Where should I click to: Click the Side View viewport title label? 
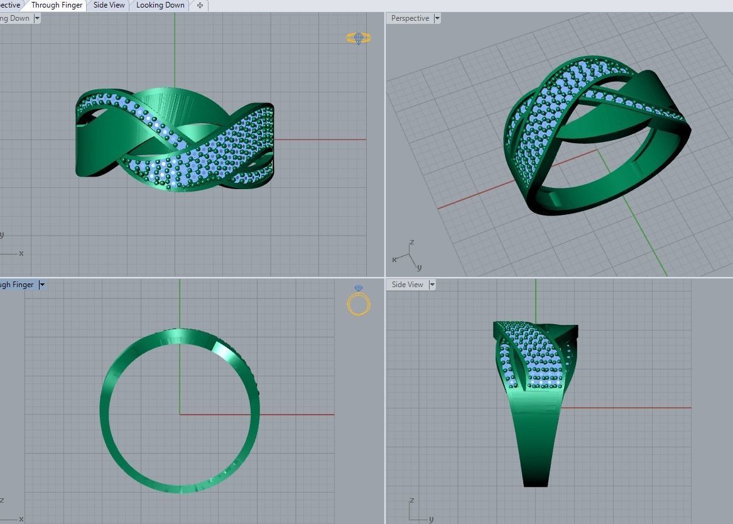407,285
